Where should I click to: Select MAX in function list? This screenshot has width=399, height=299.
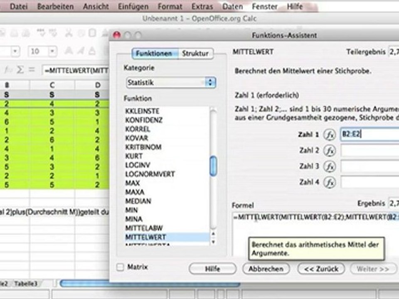pyautogui.click(x=167, y=183)
